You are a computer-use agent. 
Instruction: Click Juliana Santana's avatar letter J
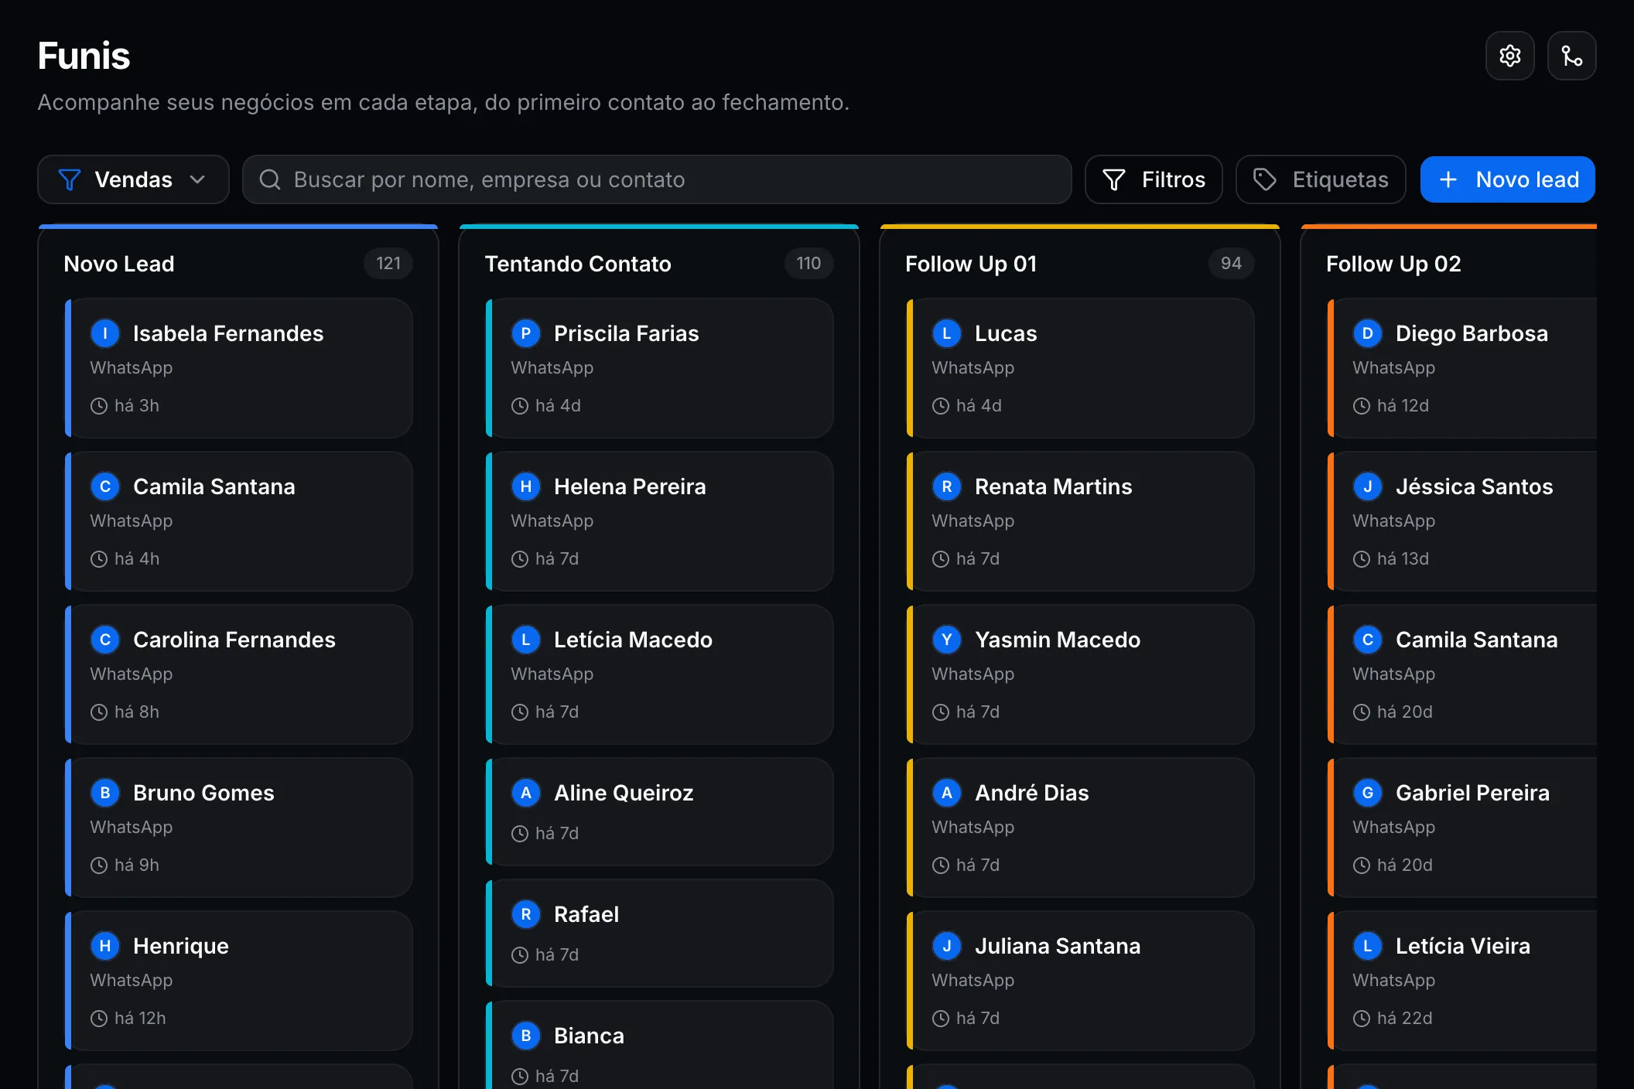(x=947, y=946)
